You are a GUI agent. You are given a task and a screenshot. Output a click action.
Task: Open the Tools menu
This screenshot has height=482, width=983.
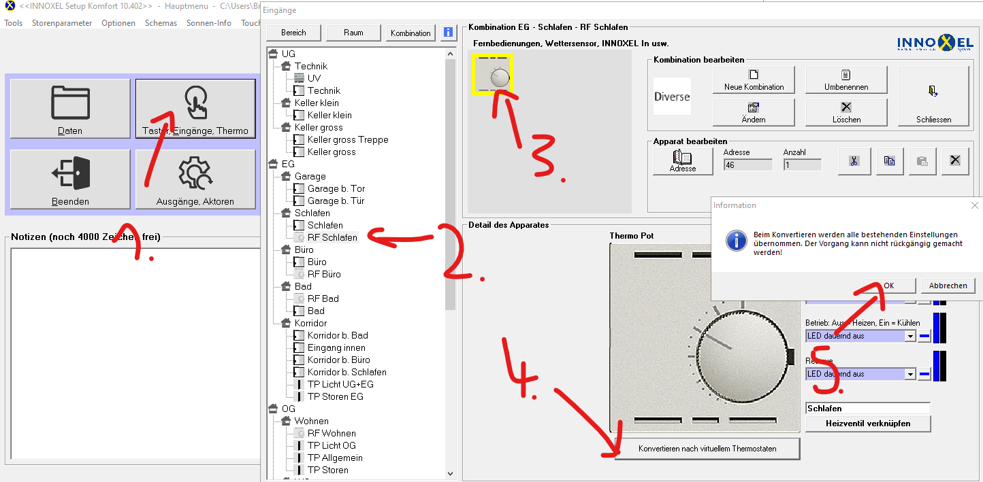click(x=13, y=22)
